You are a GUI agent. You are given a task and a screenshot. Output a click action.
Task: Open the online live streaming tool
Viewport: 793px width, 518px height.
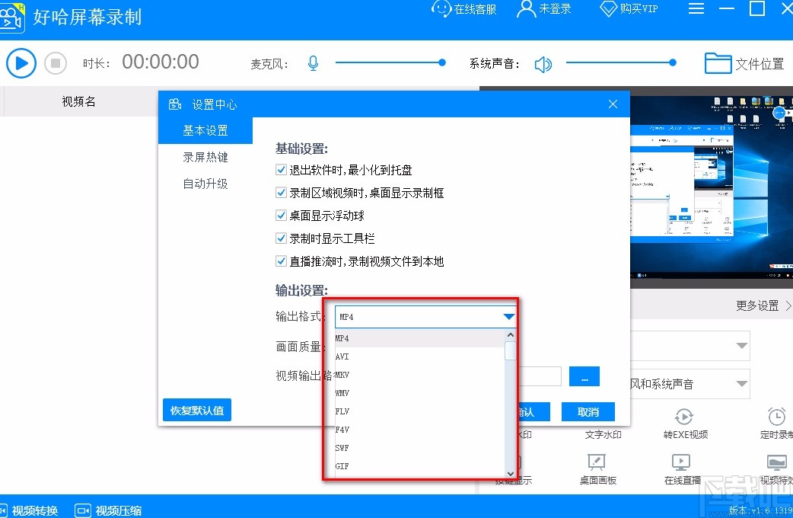[682, 469]
